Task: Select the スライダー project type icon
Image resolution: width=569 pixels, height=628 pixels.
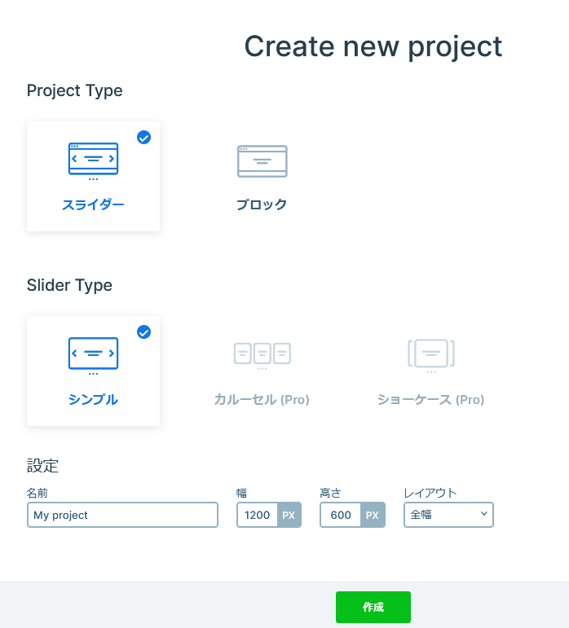Action: point(93,160)
